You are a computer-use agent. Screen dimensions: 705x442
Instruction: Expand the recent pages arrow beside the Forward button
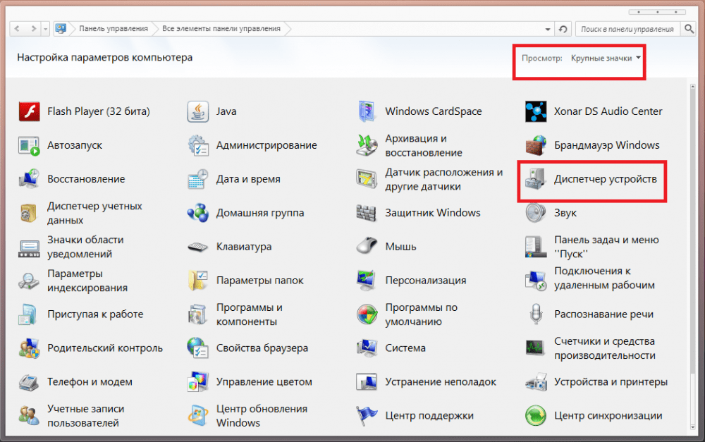coord(45,29)
